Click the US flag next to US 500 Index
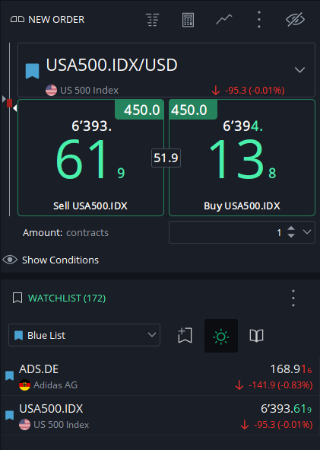320x450 pixels. [x=51, y=90]
